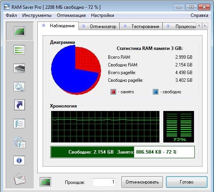The width and height of the screenshot is (214, 192).
Task: Click the Всего pagefile value 4.498 GB
Action: point(184,73)
